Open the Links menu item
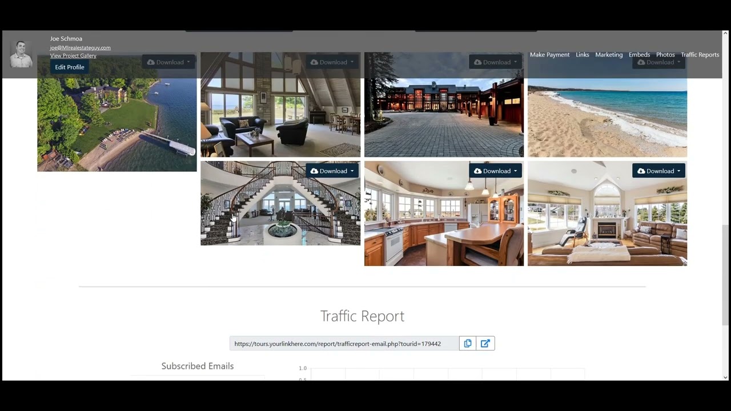 point(583,55)
